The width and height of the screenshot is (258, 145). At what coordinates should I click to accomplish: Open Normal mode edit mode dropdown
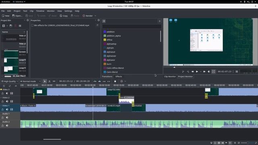tap(30, 81)
